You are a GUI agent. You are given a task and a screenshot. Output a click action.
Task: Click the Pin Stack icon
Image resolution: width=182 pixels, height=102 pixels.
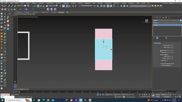(154, 38)
